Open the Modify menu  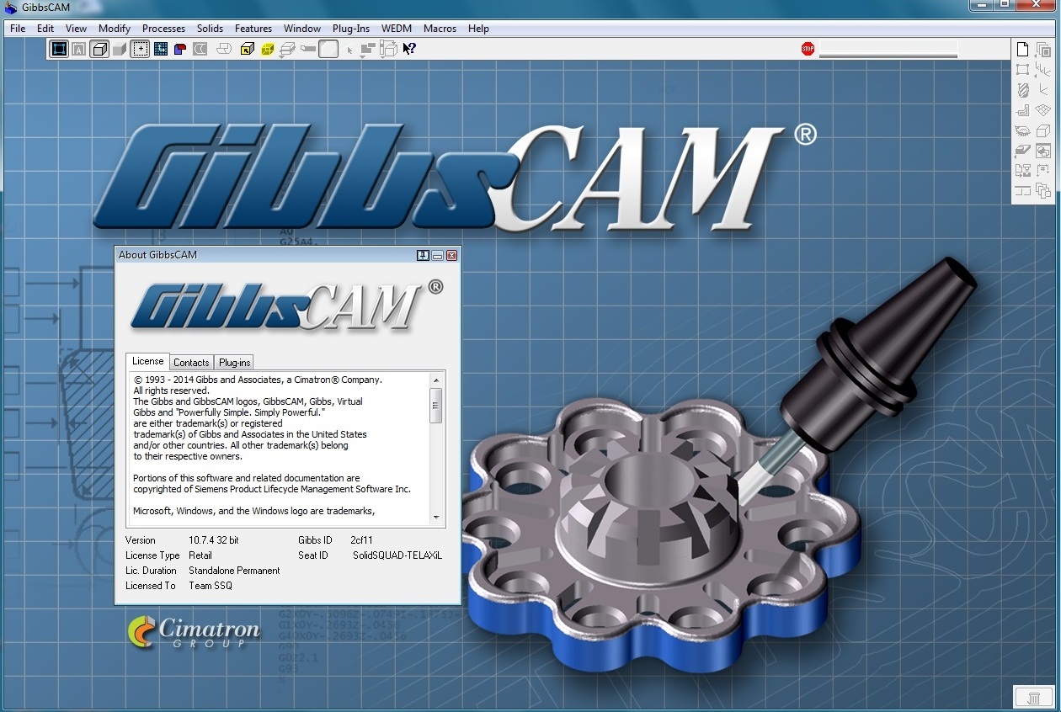point(115,28)
